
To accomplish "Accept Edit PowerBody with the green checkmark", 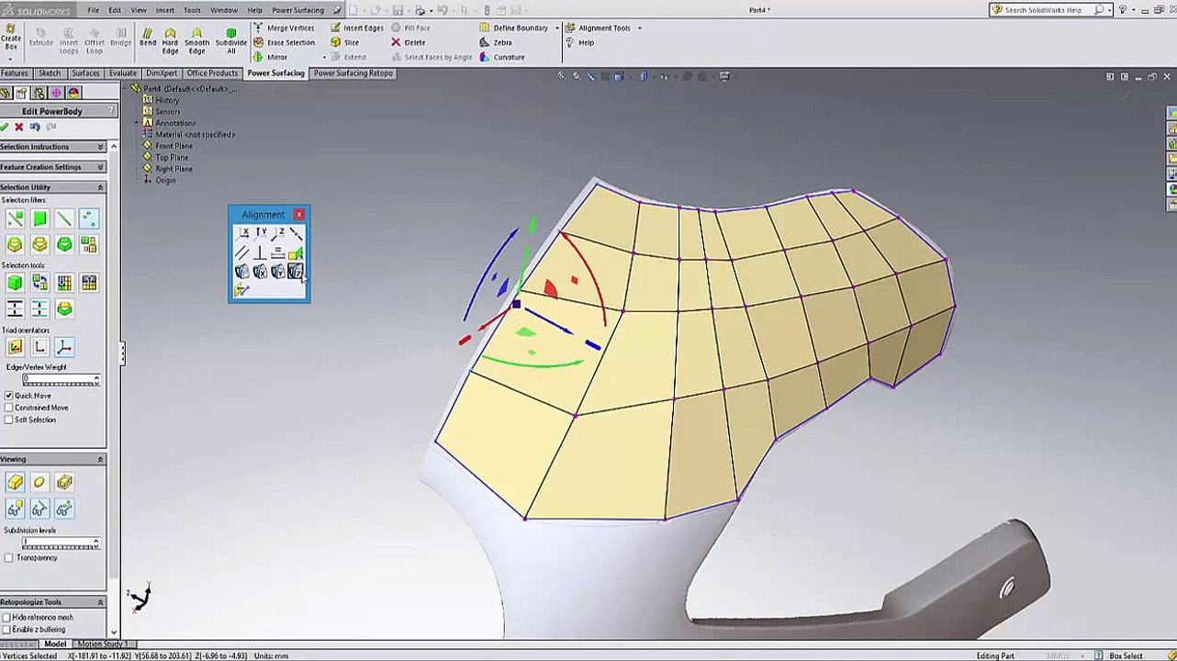I will pyautogui.click(x=5, y=127).
